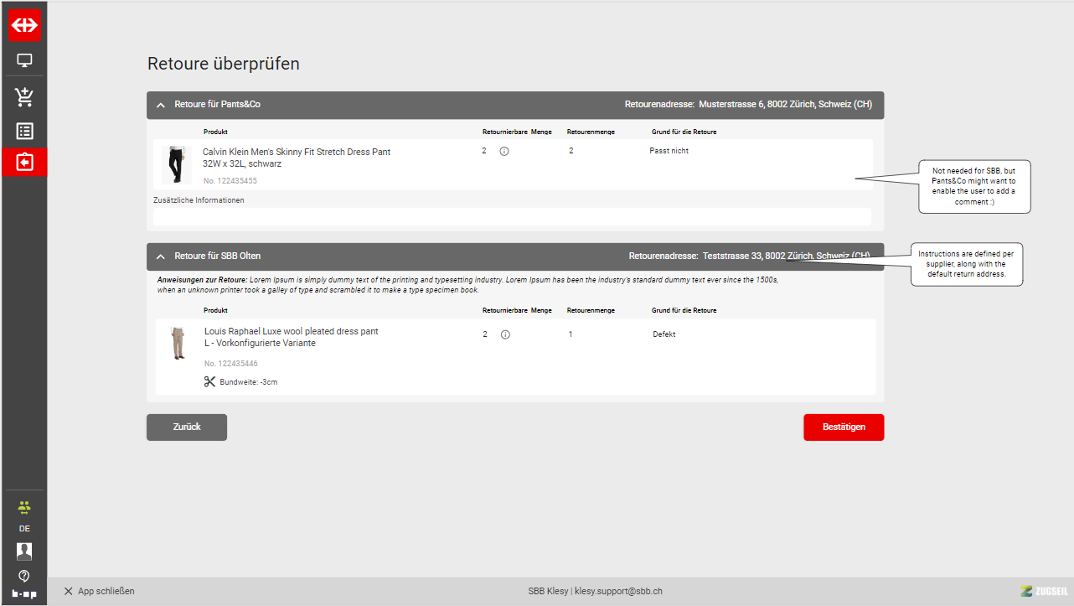Click the Calvin Klein black pants thumbnail
The height and width of the screenshot is (606, 1074).
click(x=176, y=164)
